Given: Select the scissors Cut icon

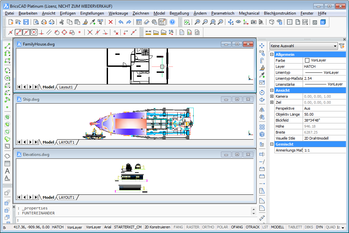Looking at the screenshot, I should (x=61, y=22).
